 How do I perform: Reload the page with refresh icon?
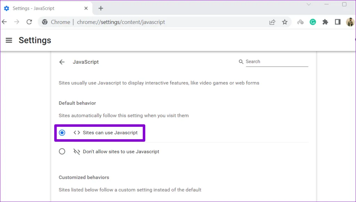point(29,22)
